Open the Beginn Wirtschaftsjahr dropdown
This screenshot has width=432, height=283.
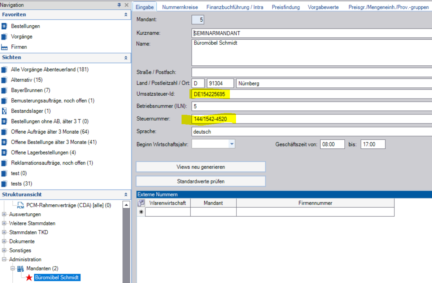tap(231, 144)
